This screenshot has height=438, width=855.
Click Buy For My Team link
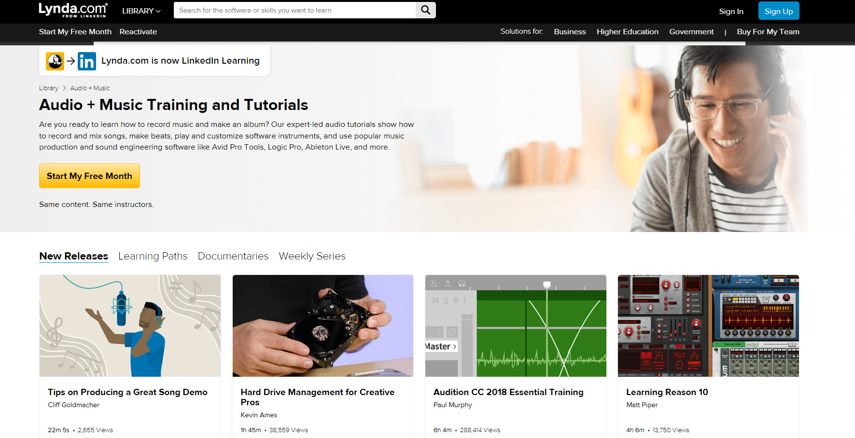click(x=768, y=32)
